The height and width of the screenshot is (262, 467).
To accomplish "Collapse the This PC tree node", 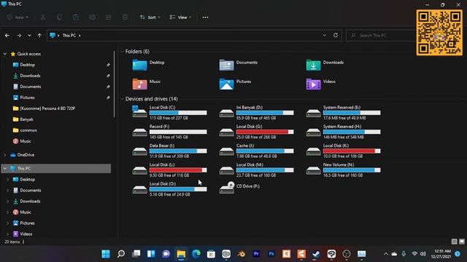I will 5,168.
